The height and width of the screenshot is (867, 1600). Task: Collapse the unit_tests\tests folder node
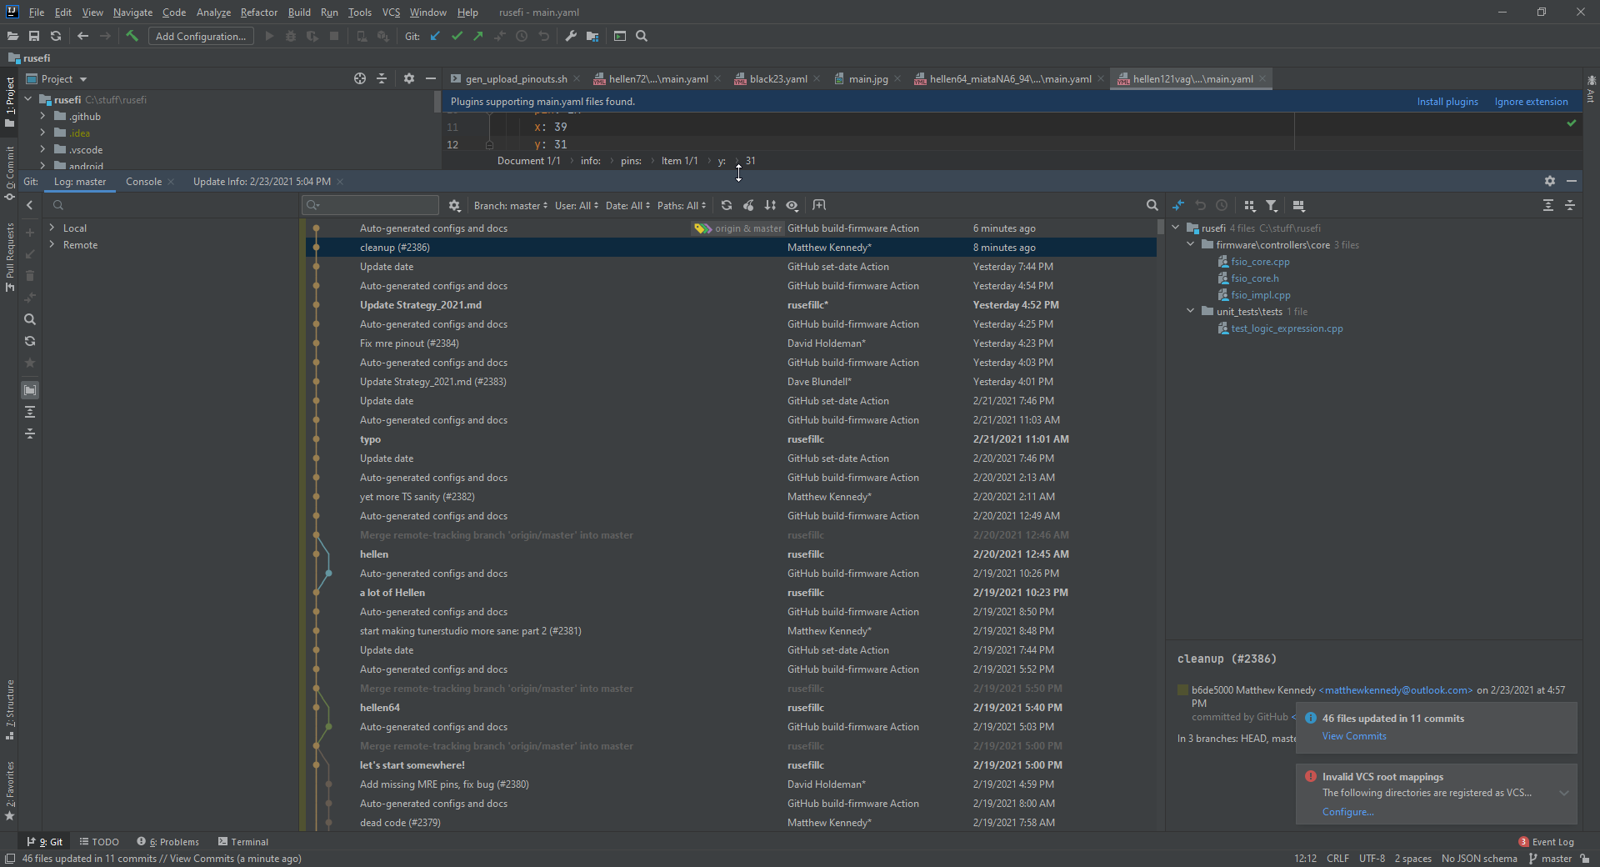(1190, 311)
